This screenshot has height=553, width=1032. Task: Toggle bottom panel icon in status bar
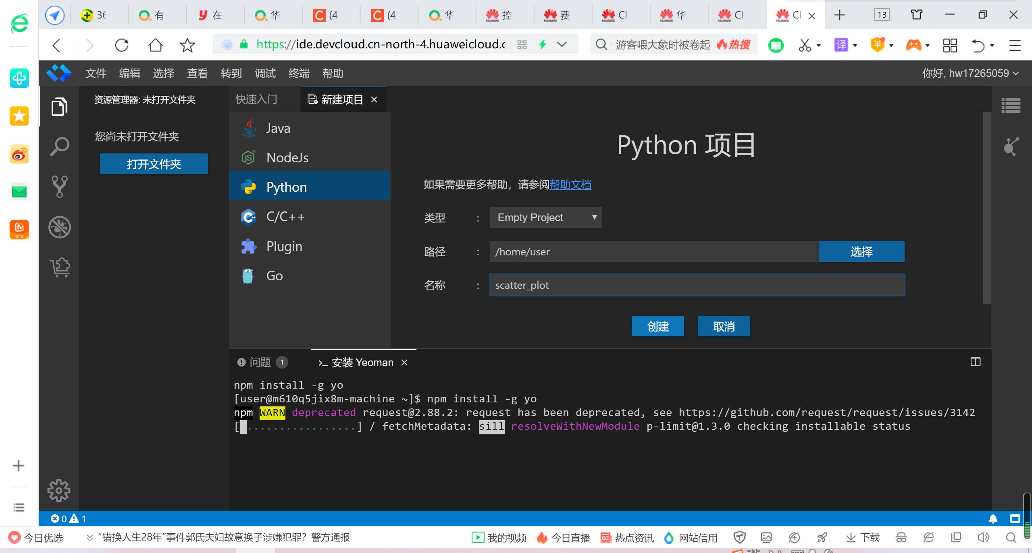(1015, 519)
